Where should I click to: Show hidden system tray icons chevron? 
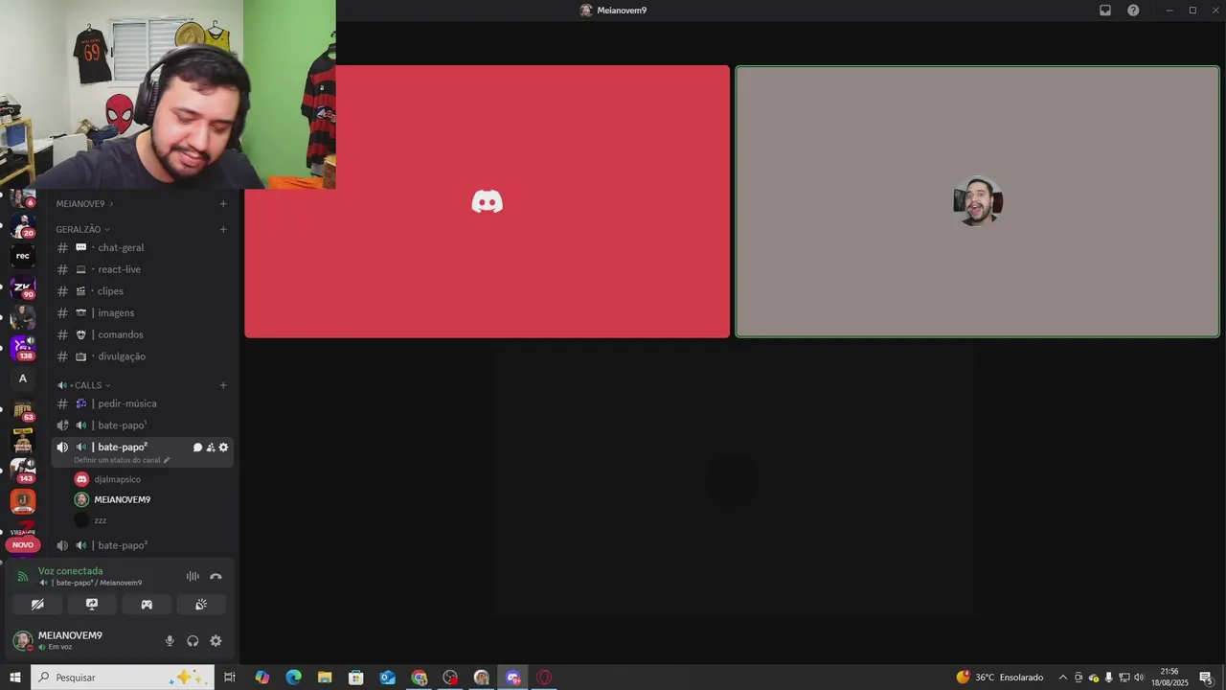pyautogui.click(x=1062, y=678)
